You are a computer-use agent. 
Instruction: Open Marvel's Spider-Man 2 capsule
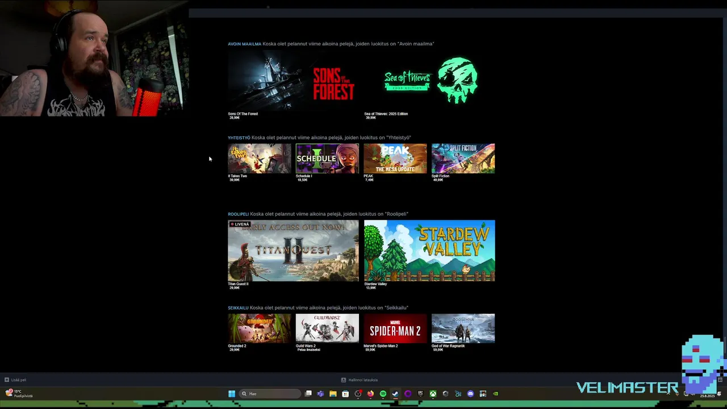(x=395, y=328)
